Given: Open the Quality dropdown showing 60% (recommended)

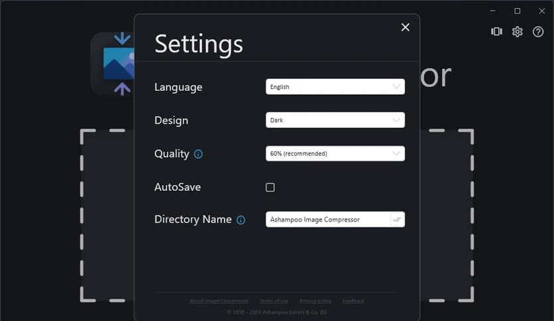Looking at the screenshot, I should click(335, 153).
